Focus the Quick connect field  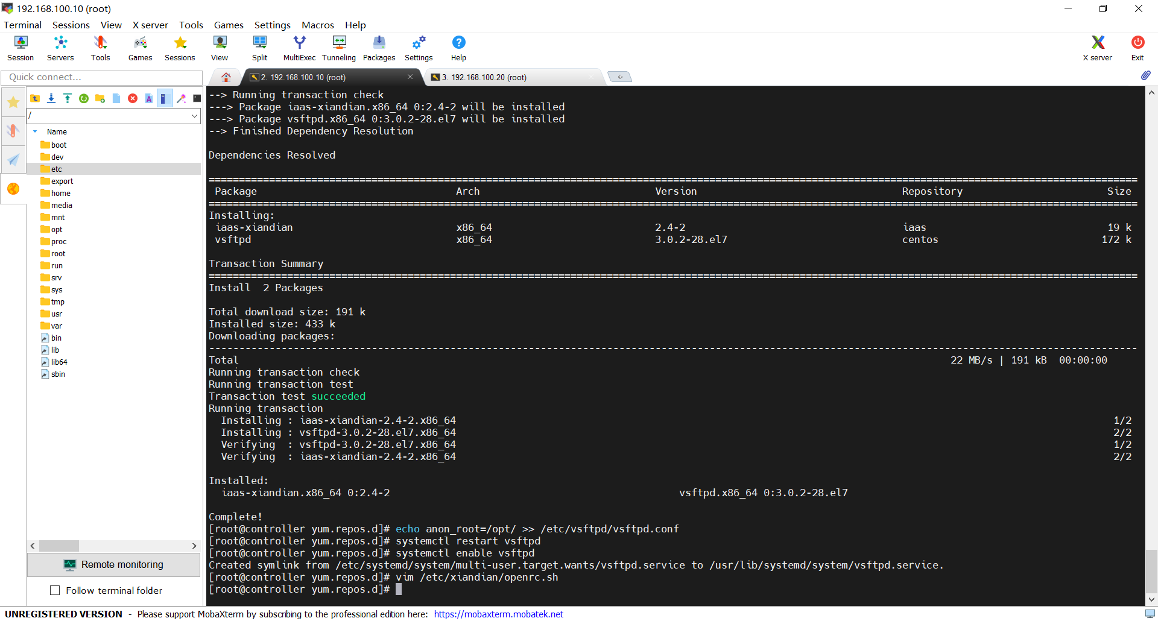click(102, 77)
